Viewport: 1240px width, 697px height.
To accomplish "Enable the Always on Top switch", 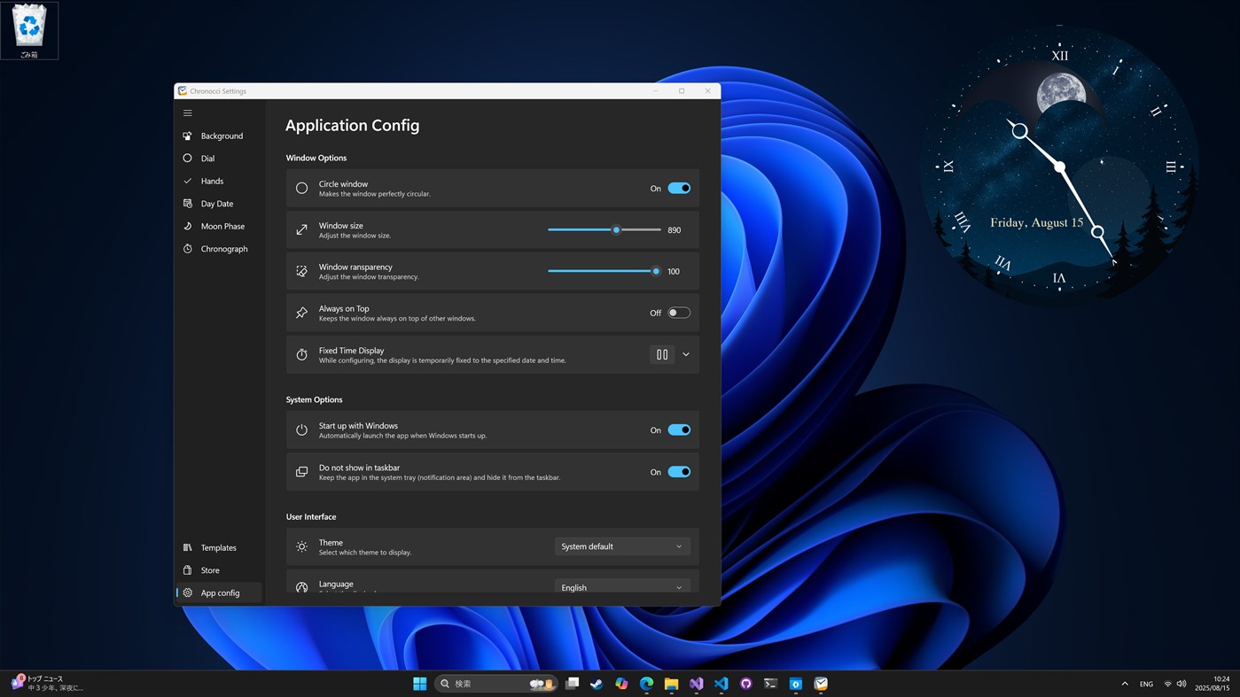I will [679, 313].
